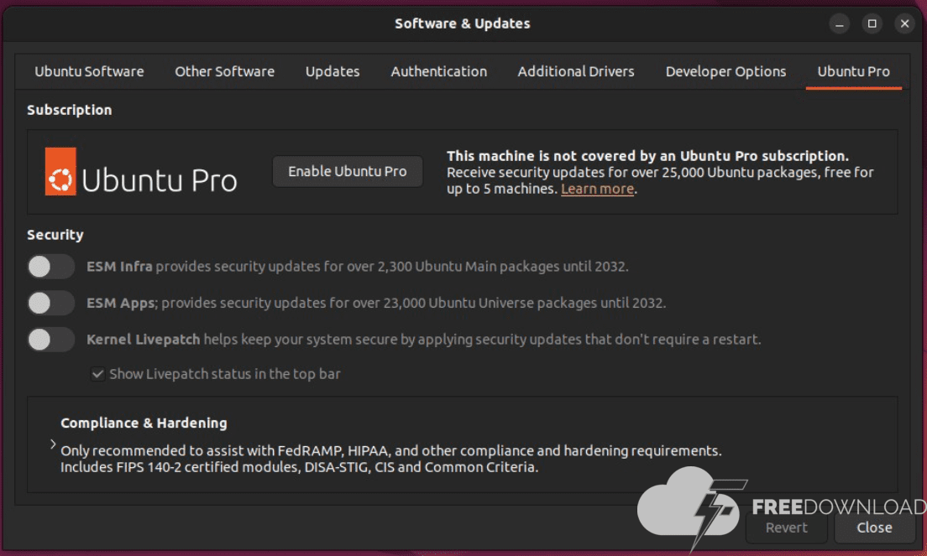Image resolution: width=927 pixels, height=556 pixels.
Task: Enable the ESM Apps switch
Action: (51, 303)
